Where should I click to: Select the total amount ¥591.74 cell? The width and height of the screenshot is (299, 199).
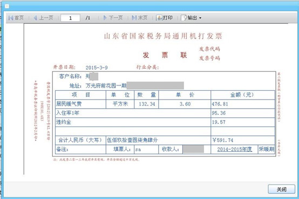[243, 141]
